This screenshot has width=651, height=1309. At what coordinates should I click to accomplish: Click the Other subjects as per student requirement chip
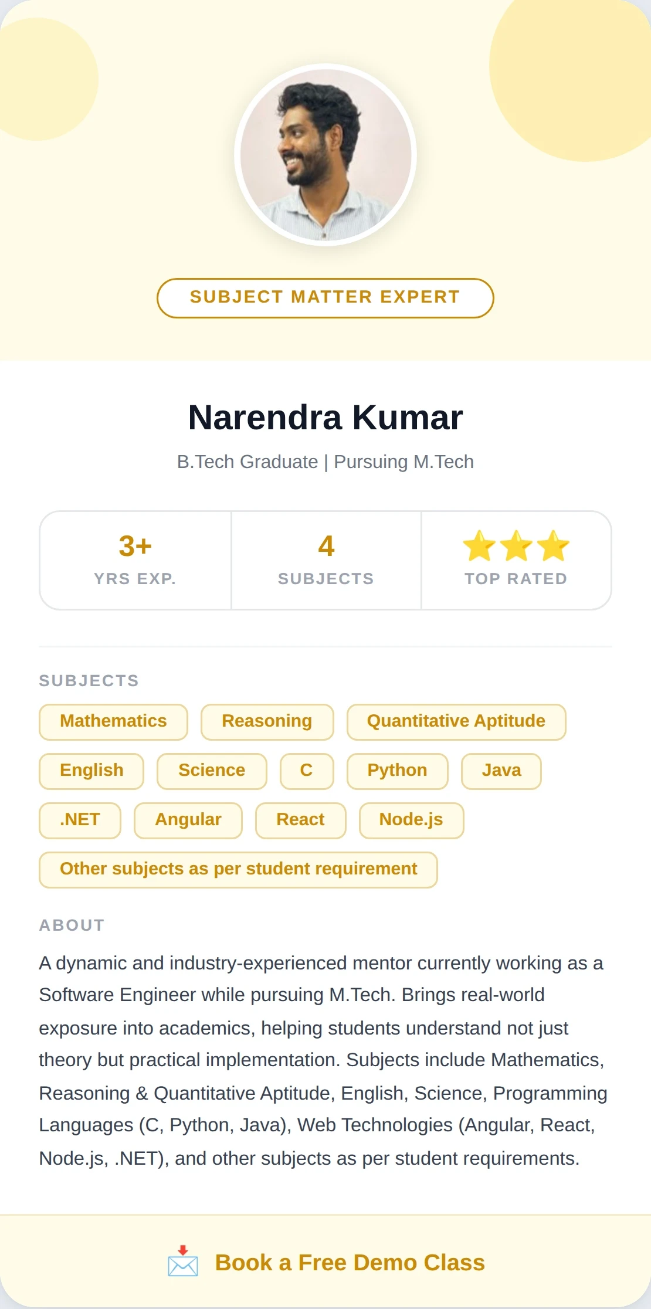tap(238, 869)
